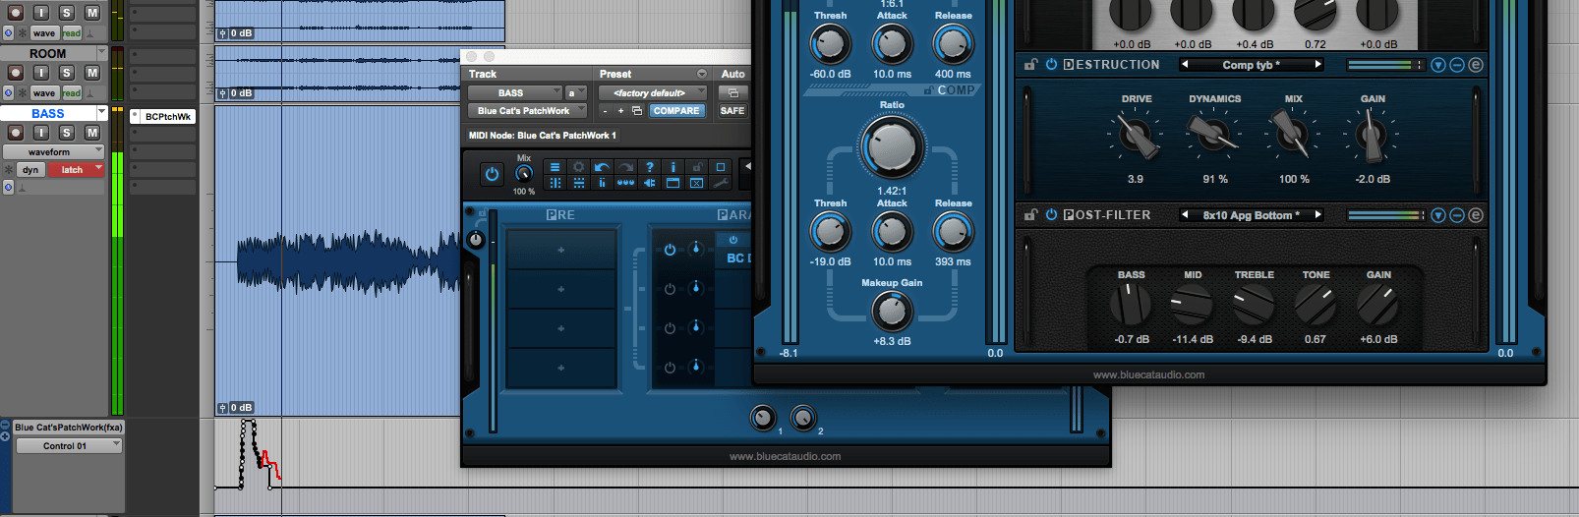Click macro control knob 1 in PatchWork

tap(763, 418)
